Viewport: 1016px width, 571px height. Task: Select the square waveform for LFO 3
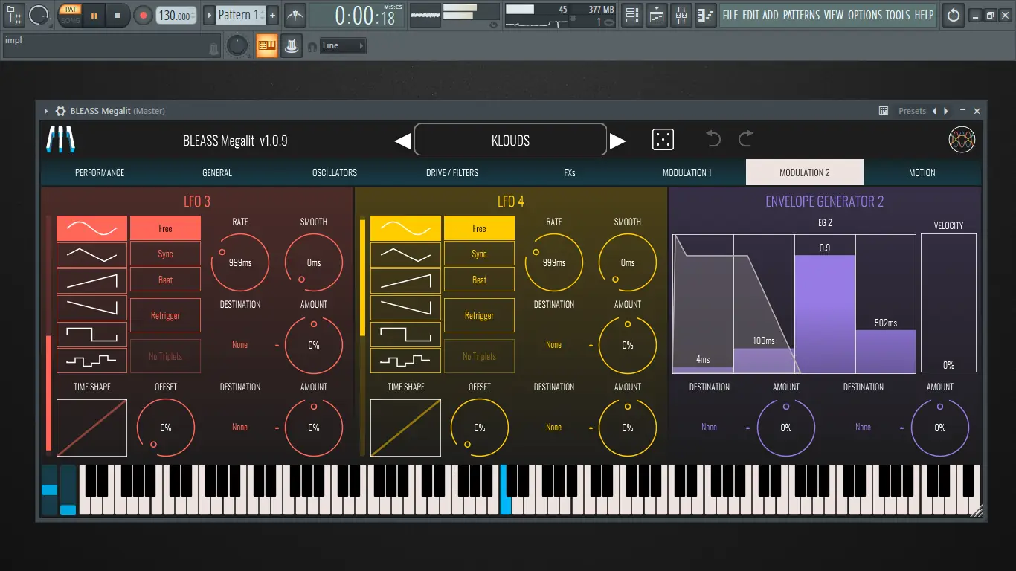click(x=91, y=333)
